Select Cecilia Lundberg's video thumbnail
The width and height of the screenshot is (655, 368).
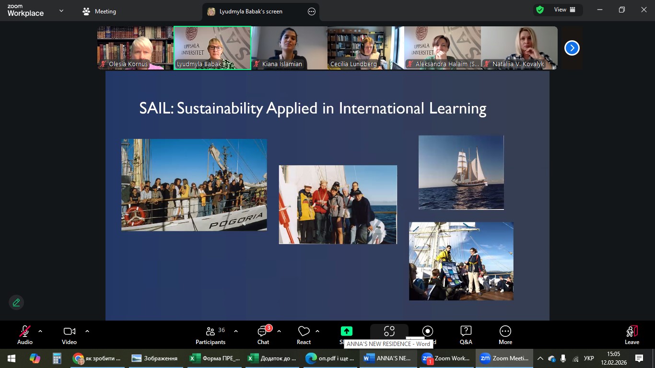coord(365,48)
